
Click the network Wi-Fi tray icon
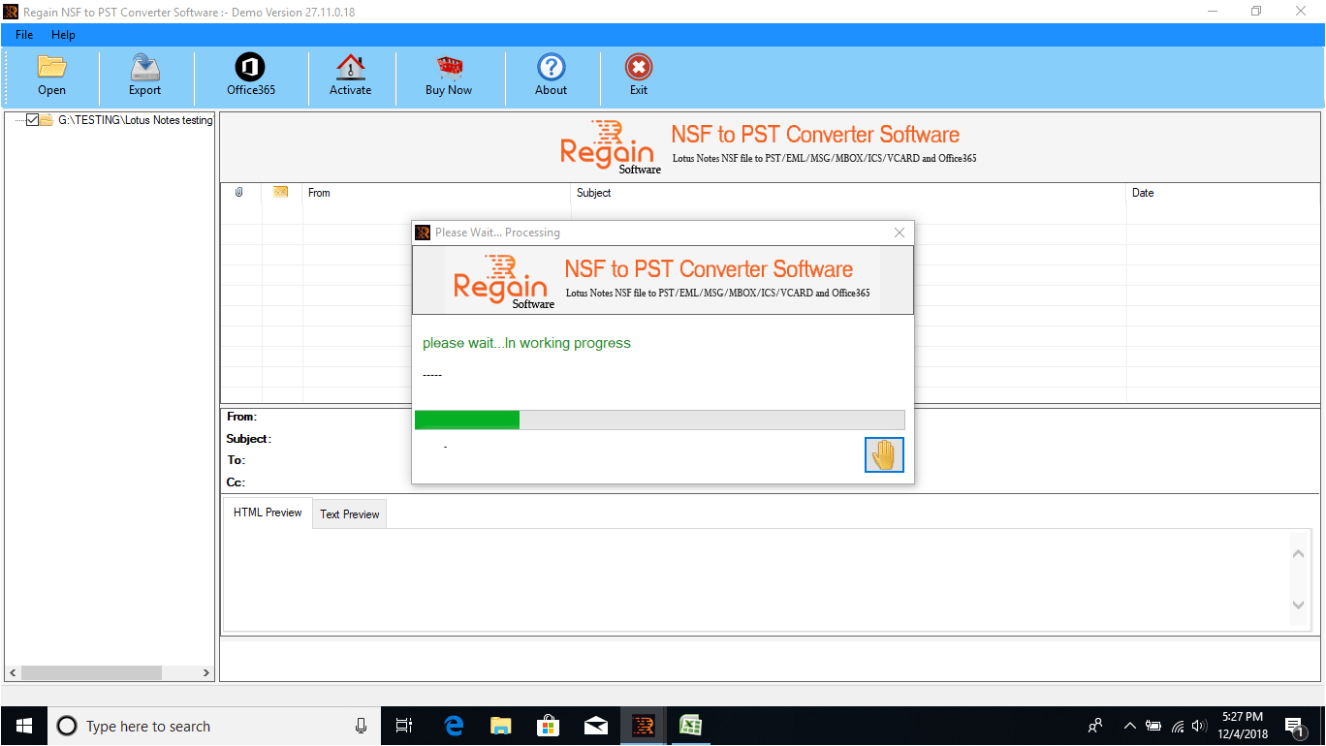(x=1178, y=726)
